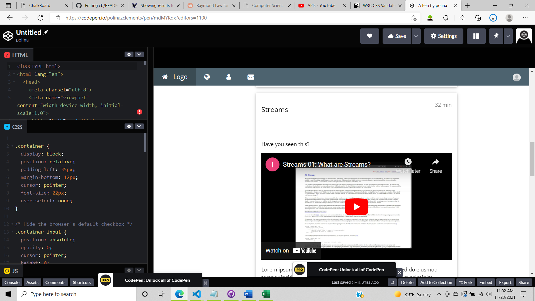Collapse the .container rule fold arrow
Image resolution: width=535 pixels, height=301 pixels.
point(12,146)
